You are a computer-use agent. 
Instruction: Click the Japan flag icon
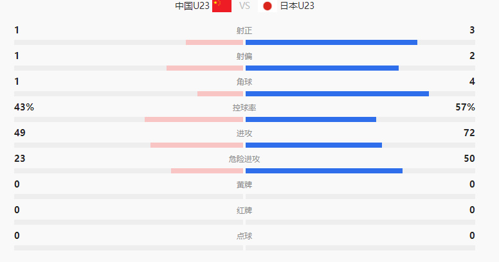(x=268, y=6)
